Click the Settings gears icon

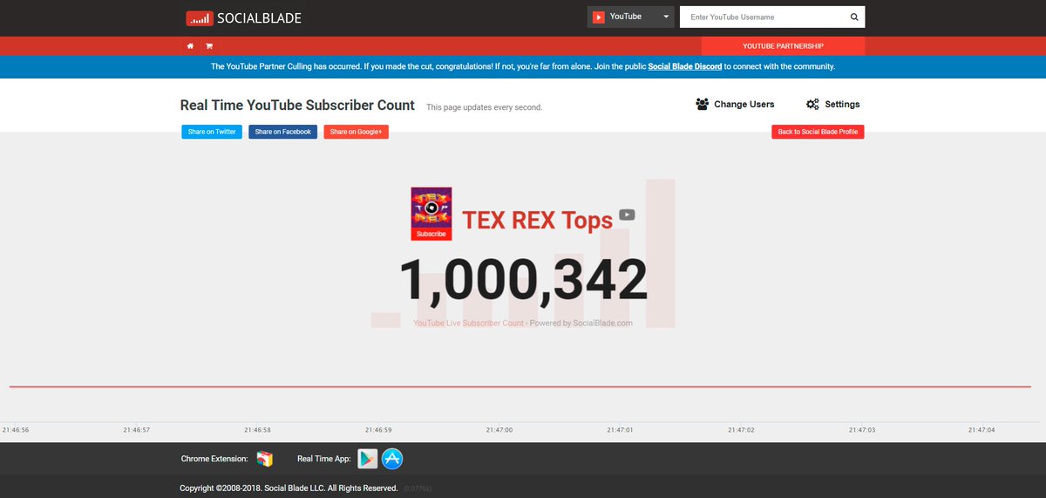[812, 104]
